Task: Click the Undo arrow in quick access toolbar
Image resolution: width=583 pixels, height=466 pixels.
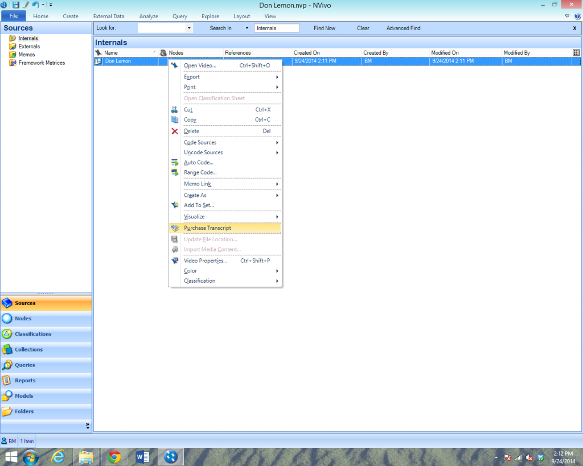Action: click(35, 5)
